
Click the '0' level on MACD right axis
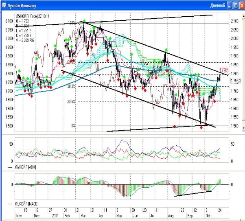point(232,185)
